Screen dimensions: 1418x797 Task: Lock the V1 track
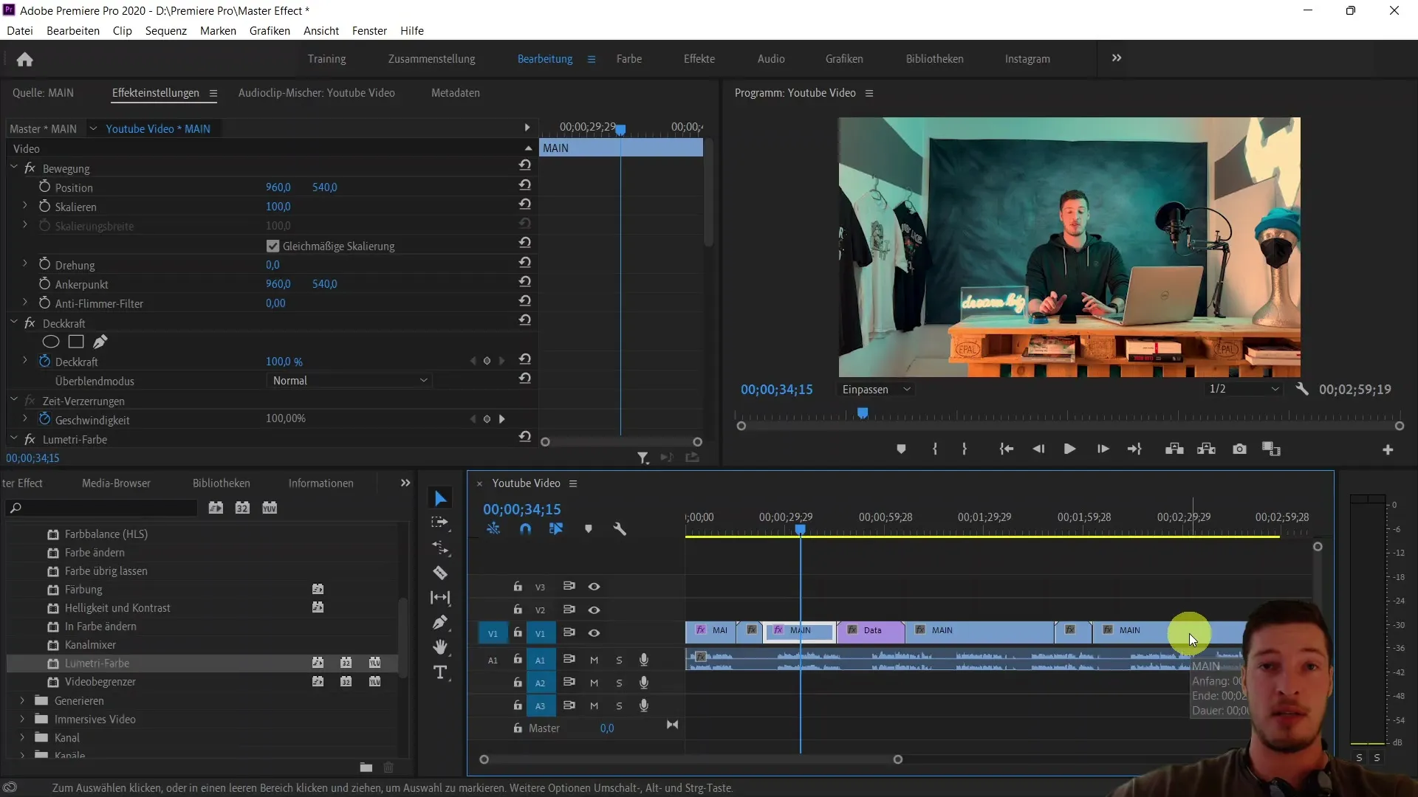pos(518,632)
